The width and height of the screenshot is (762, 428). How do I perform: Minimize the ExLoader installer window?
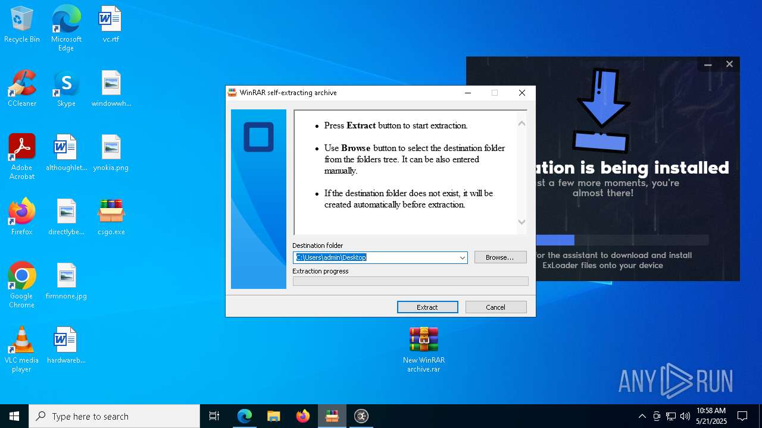click(708, 64)
